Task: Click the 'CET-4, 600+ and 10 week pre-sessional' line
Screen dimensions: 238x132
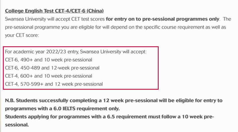Action: pyautogui.click(x=49, y=76)
